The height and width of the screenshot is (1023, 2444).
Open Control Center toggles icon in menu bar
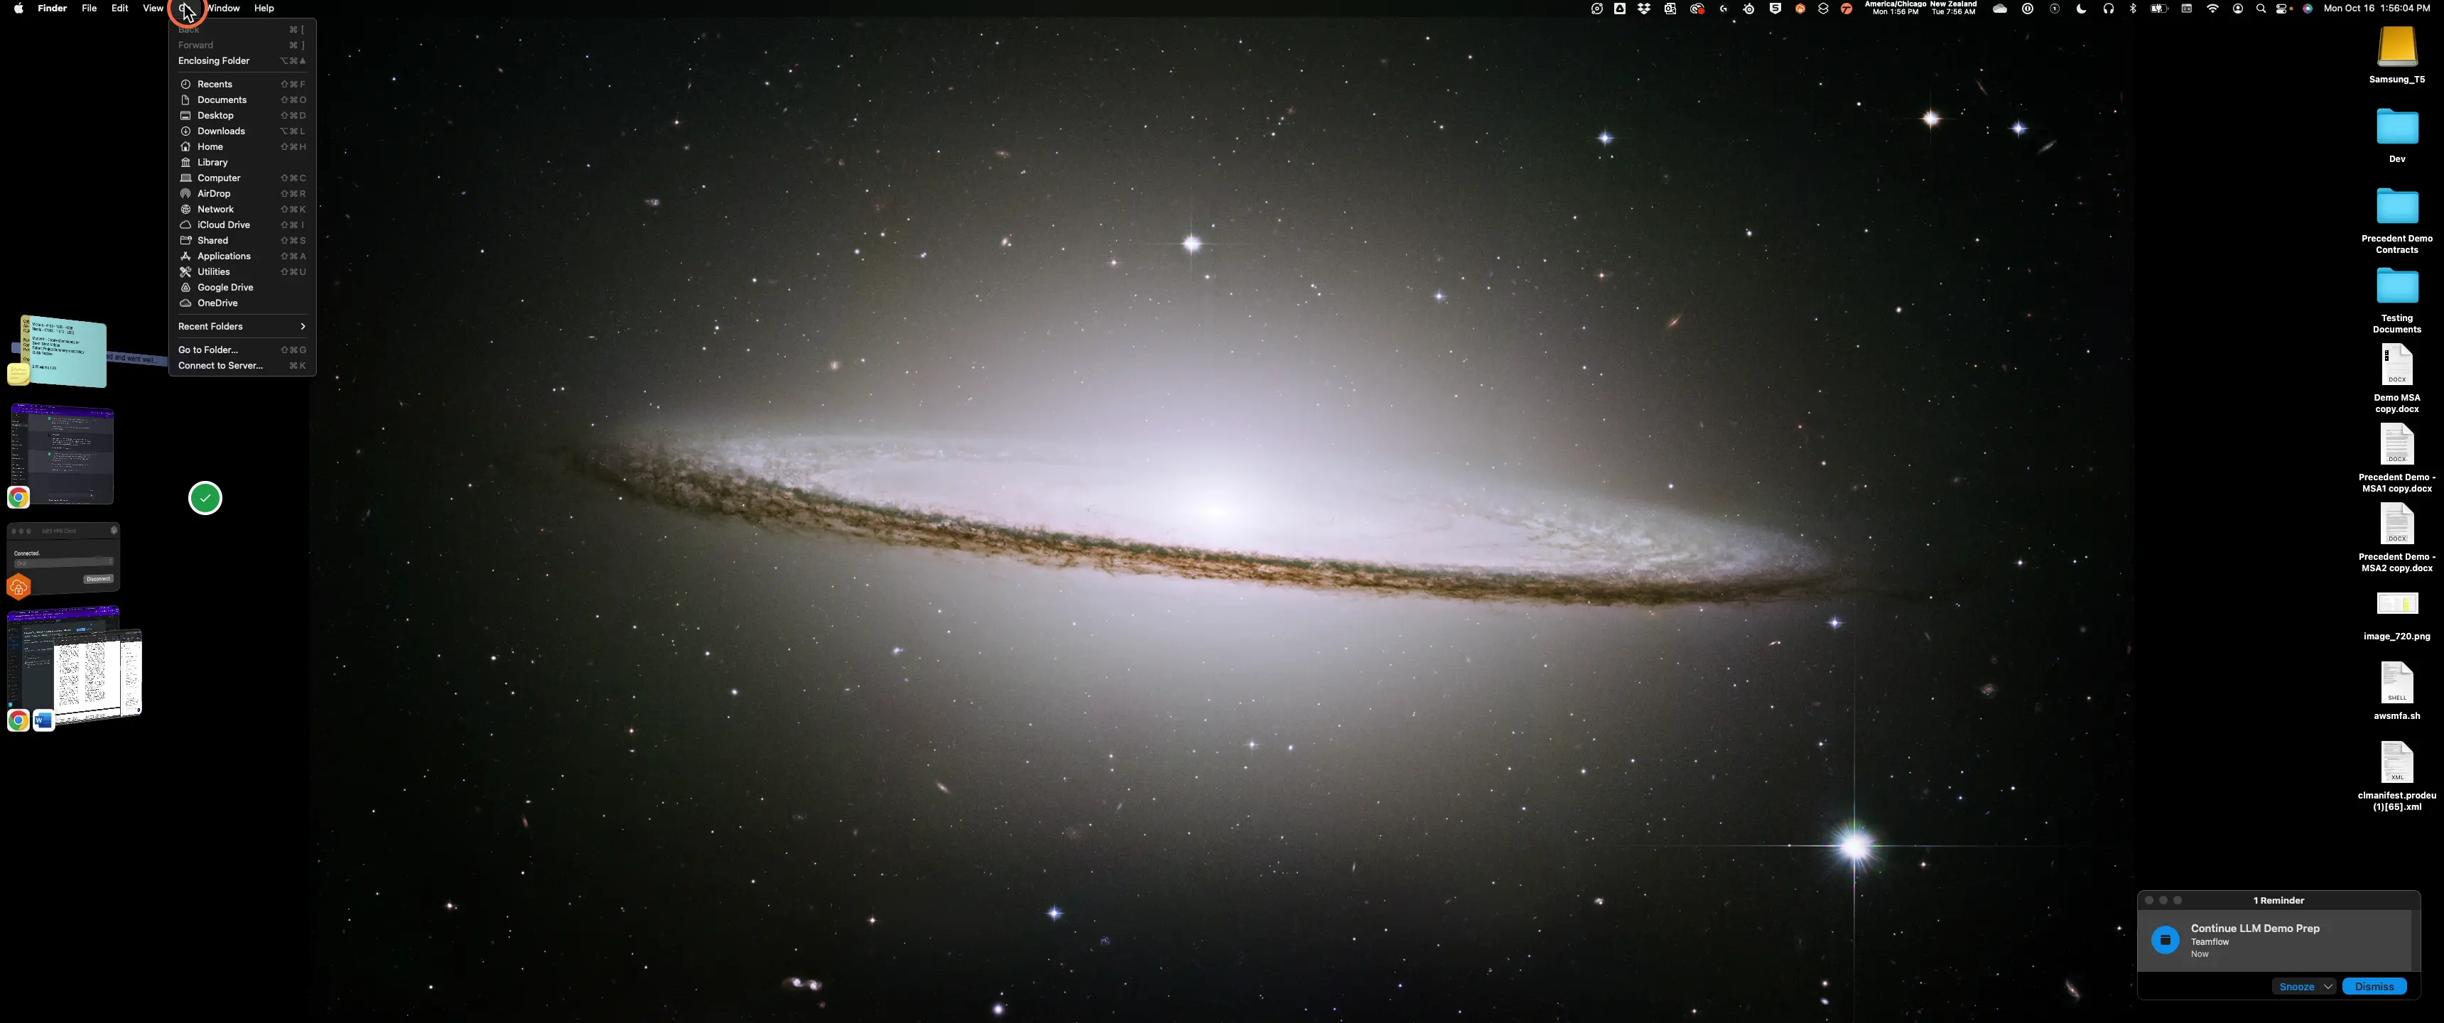pos(2283,9)
